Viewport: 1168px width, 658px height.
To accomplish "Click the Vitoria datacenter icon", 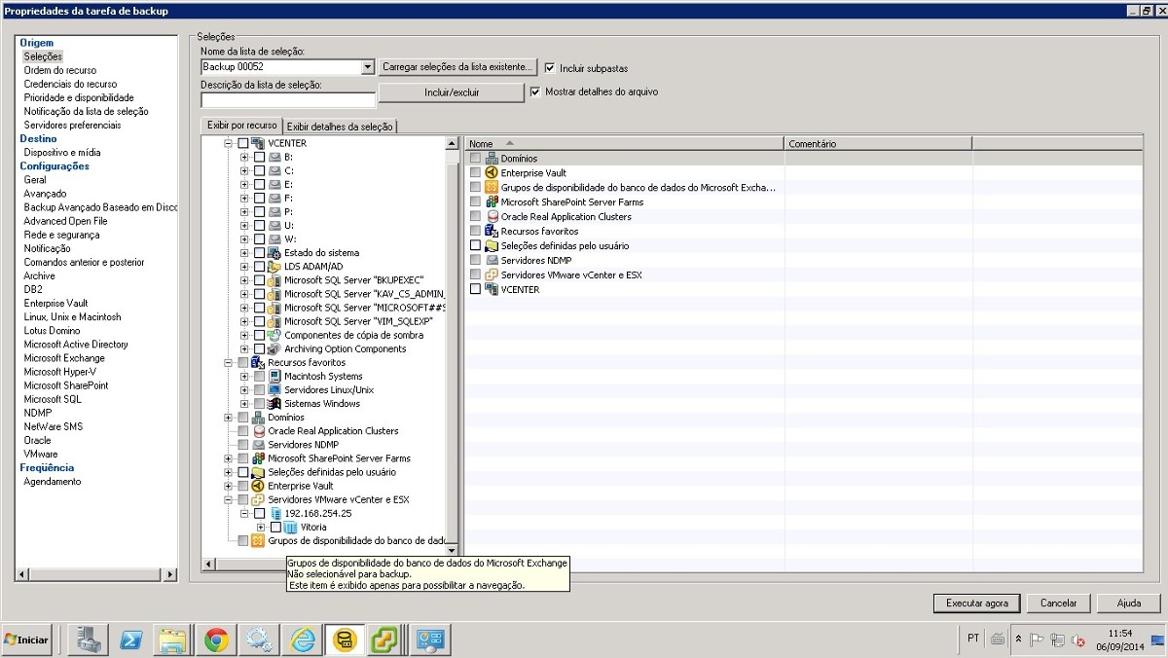I will click(290, 527).
